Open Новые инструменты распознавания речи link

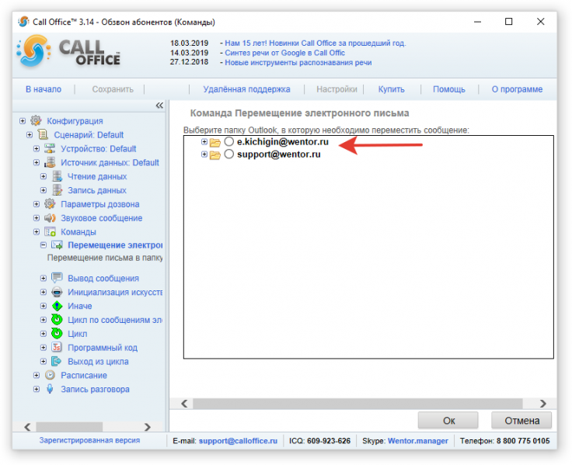click(x=298, y=62)
